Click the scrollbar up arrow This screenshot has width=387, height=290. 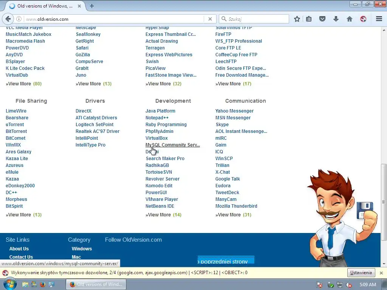[x=384, y=29]
